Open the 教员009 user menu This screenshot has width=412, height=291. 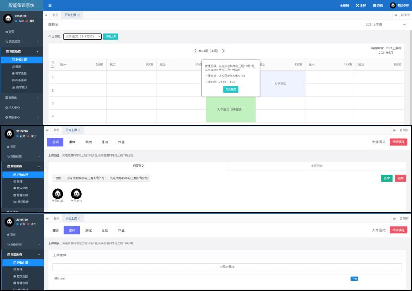[398, 5]
